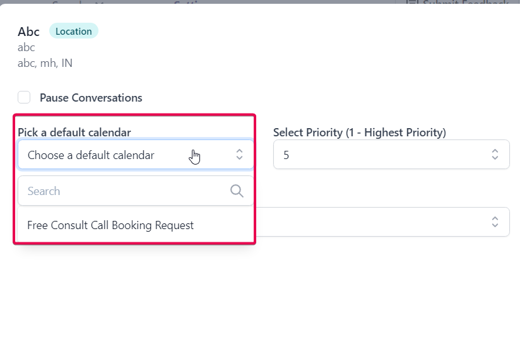Image resolution: width=520 pixels, height=349 pixels.
Task: Click chevron on the dropdown below priority
Action: [x=495, y=222]
